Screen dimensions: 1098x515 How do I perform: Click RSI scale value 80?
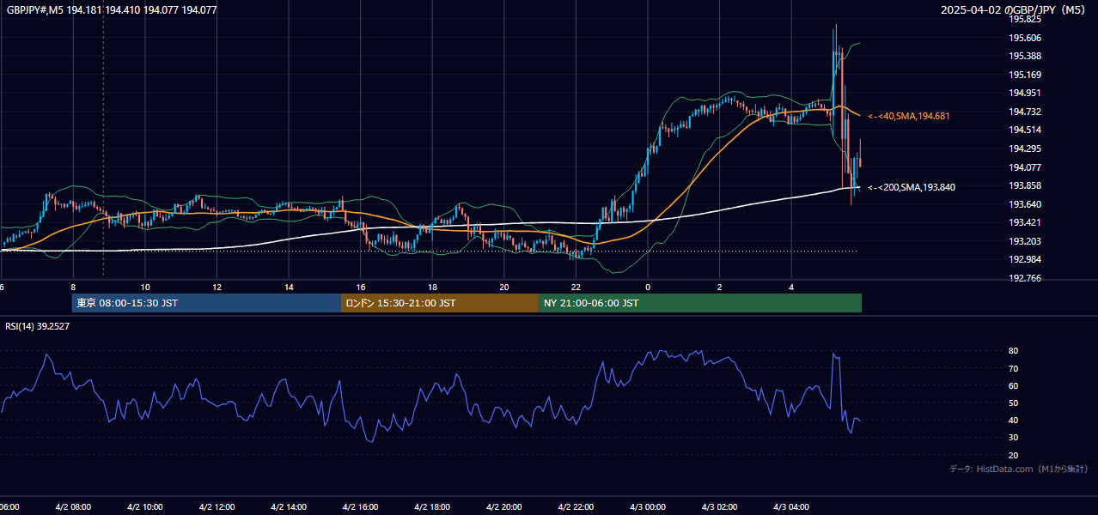[1014, 351]
